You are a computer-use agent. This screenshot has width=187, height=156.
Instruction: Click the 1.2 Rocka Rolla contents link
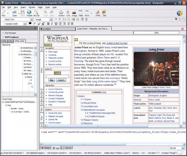[x=88, y=103]
